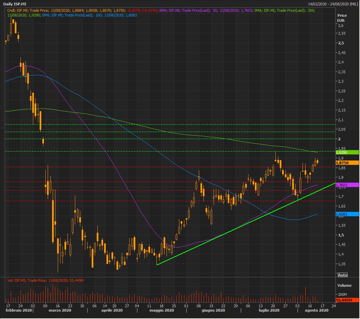Click the red 55,445M volume tag

[x=347, y=300]
